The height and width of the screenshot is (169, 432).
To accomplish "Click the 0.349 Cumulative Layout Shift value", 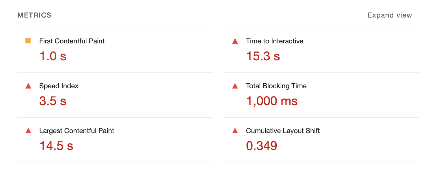I will [261, 146].
